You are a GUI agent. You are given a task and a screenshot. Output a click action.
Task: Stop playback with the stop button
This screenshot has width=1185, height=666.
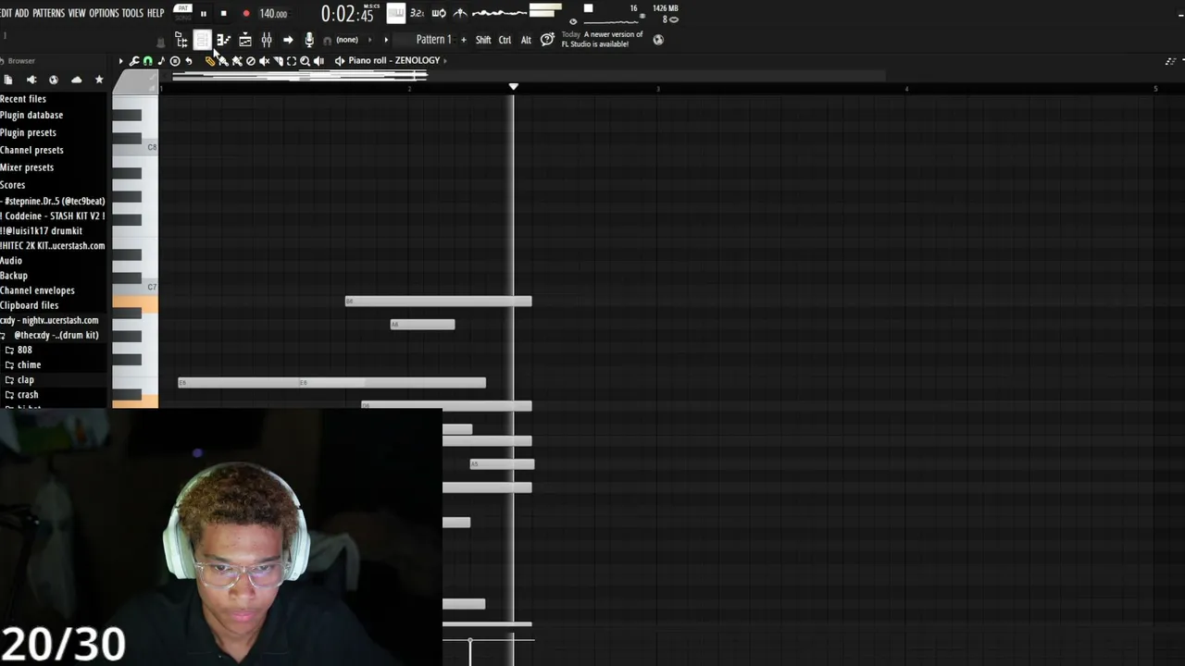click(x=223, y=14)
